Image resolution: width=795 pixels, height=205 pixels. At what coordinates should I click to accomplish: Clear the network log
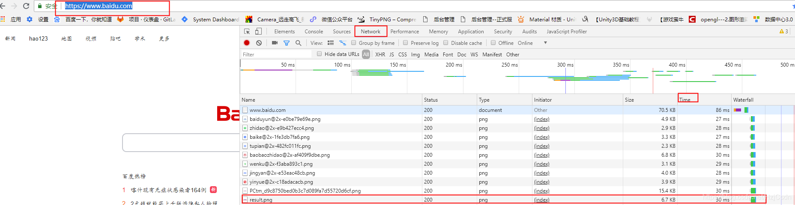[259, 43]
